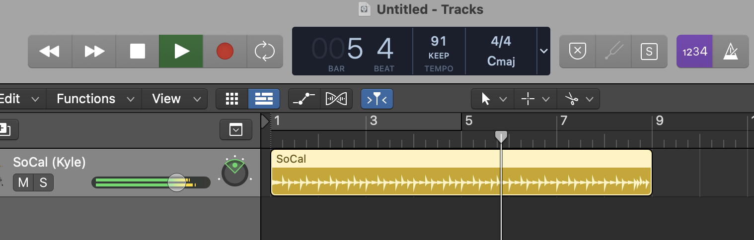754x240 pixels.
Task: Click the Cmaj key signature display
Action: point(501,61)
